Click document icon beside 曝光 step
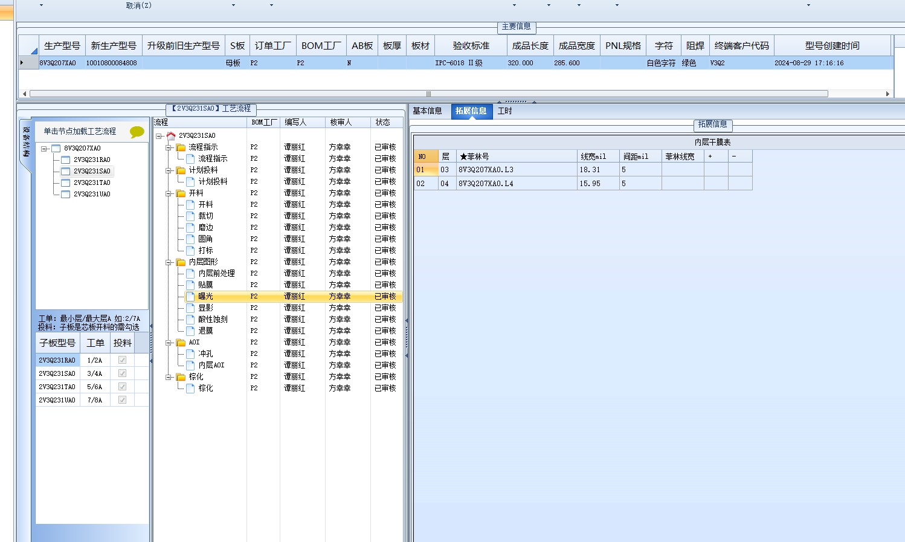Image resolution: width=905 pixels, height=542 pixels. 190,297
